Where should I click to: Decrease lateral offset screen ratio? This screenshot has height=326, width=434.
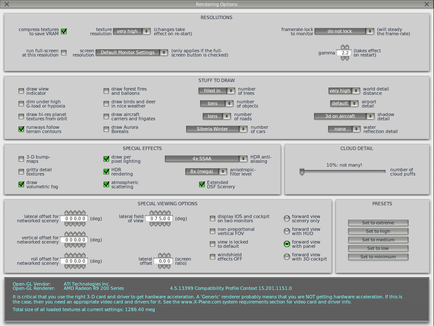[164, 266]
